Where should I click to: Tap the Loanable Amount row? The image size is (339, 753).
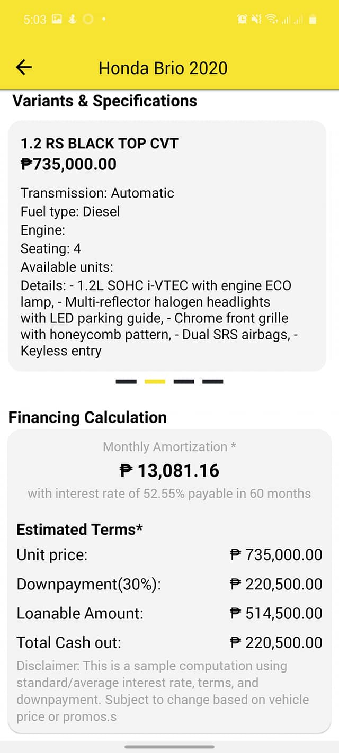169,613
